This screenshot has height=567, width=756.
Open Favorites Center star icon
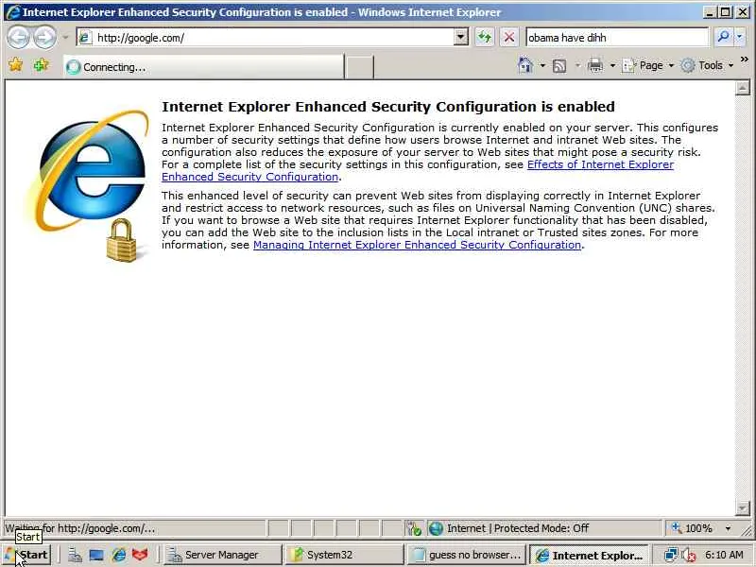click(x=15, y=65)
